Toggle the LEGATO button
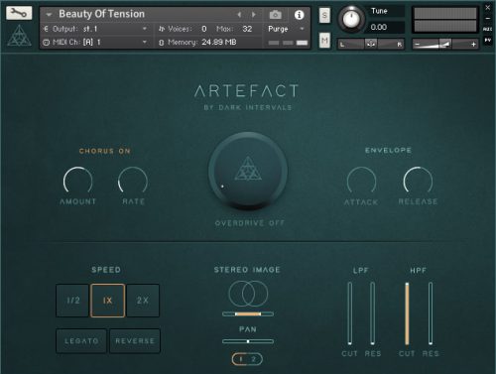This screenshot has height=374, width=496. coord(81,341)
